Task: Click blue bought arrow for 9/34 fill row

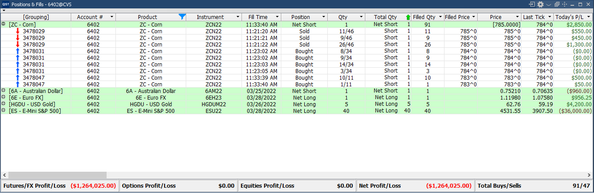Action: 17,58
